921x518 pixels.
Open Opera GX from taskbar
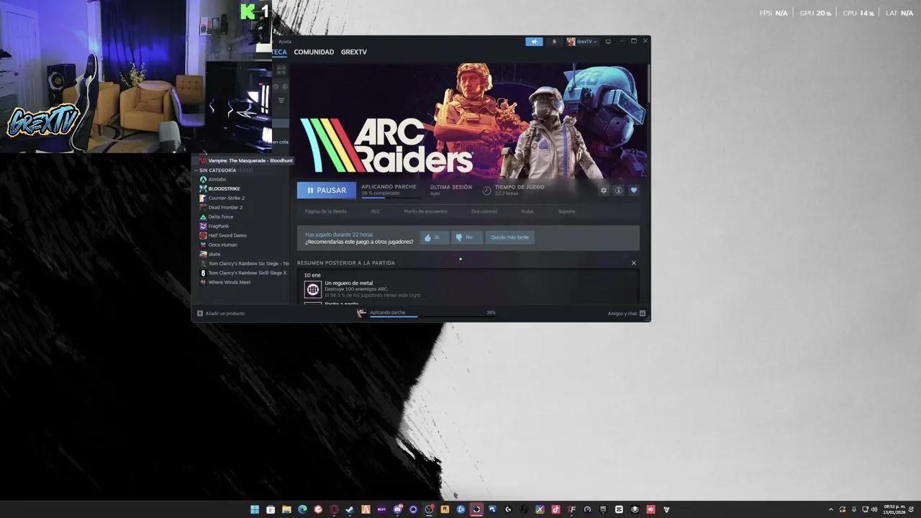334,509
